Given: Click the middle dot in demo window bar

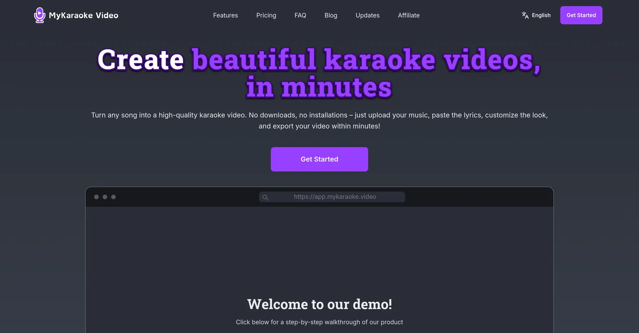Looking at the screenshot, I should (x=105, y=197).
